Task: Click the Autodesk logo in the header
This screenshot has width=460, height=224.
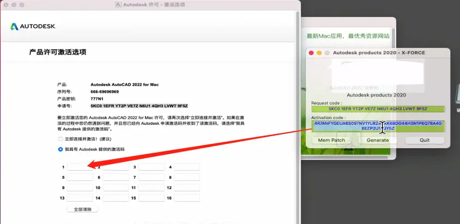Action: (x=33, y=26)
